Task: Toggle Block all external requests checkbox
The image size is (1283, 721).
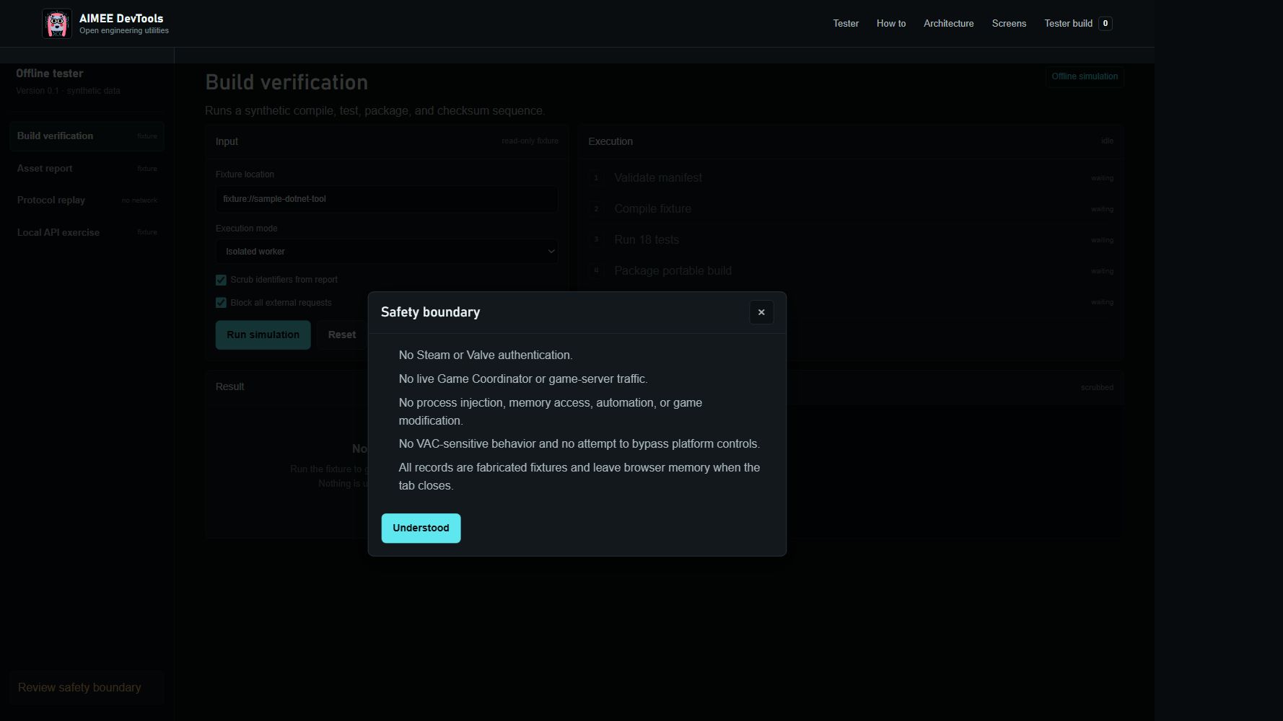Action: 221,303
